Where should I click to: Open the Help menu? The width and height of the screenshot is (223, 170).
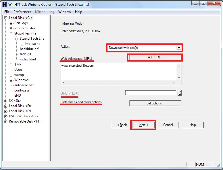[x=78, y=12]
